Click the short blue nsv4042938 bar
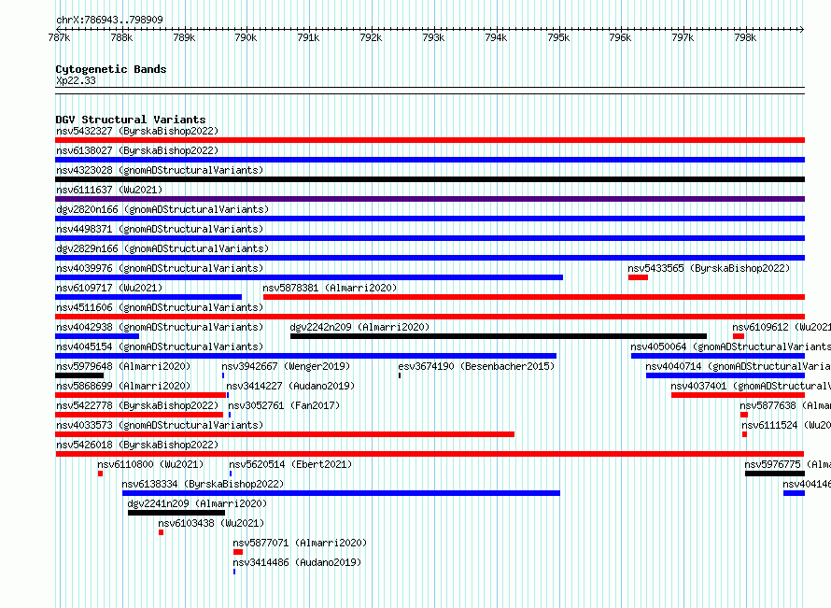This screenshot has width=831, height=608. coord(97,336)
